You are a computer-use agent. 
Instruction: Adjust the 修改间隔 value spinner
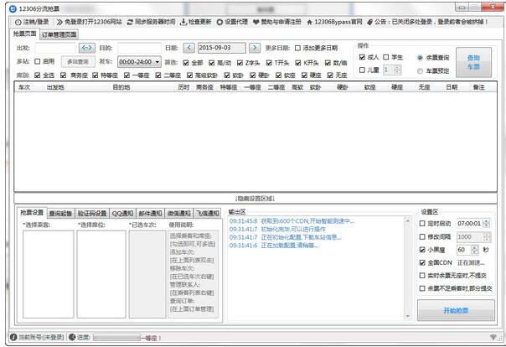(487, 237)
